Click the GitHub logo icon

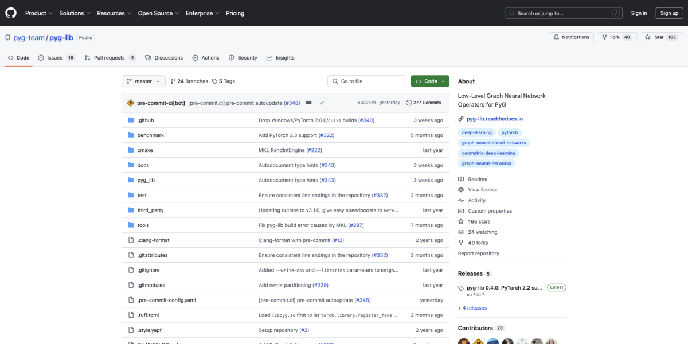click(x=11, y=13)
